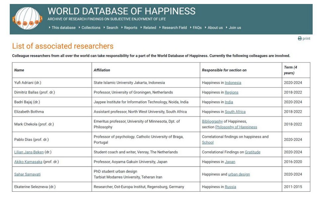
Task: Open the Japan happiness link
Action: click(x=230, y=162)
